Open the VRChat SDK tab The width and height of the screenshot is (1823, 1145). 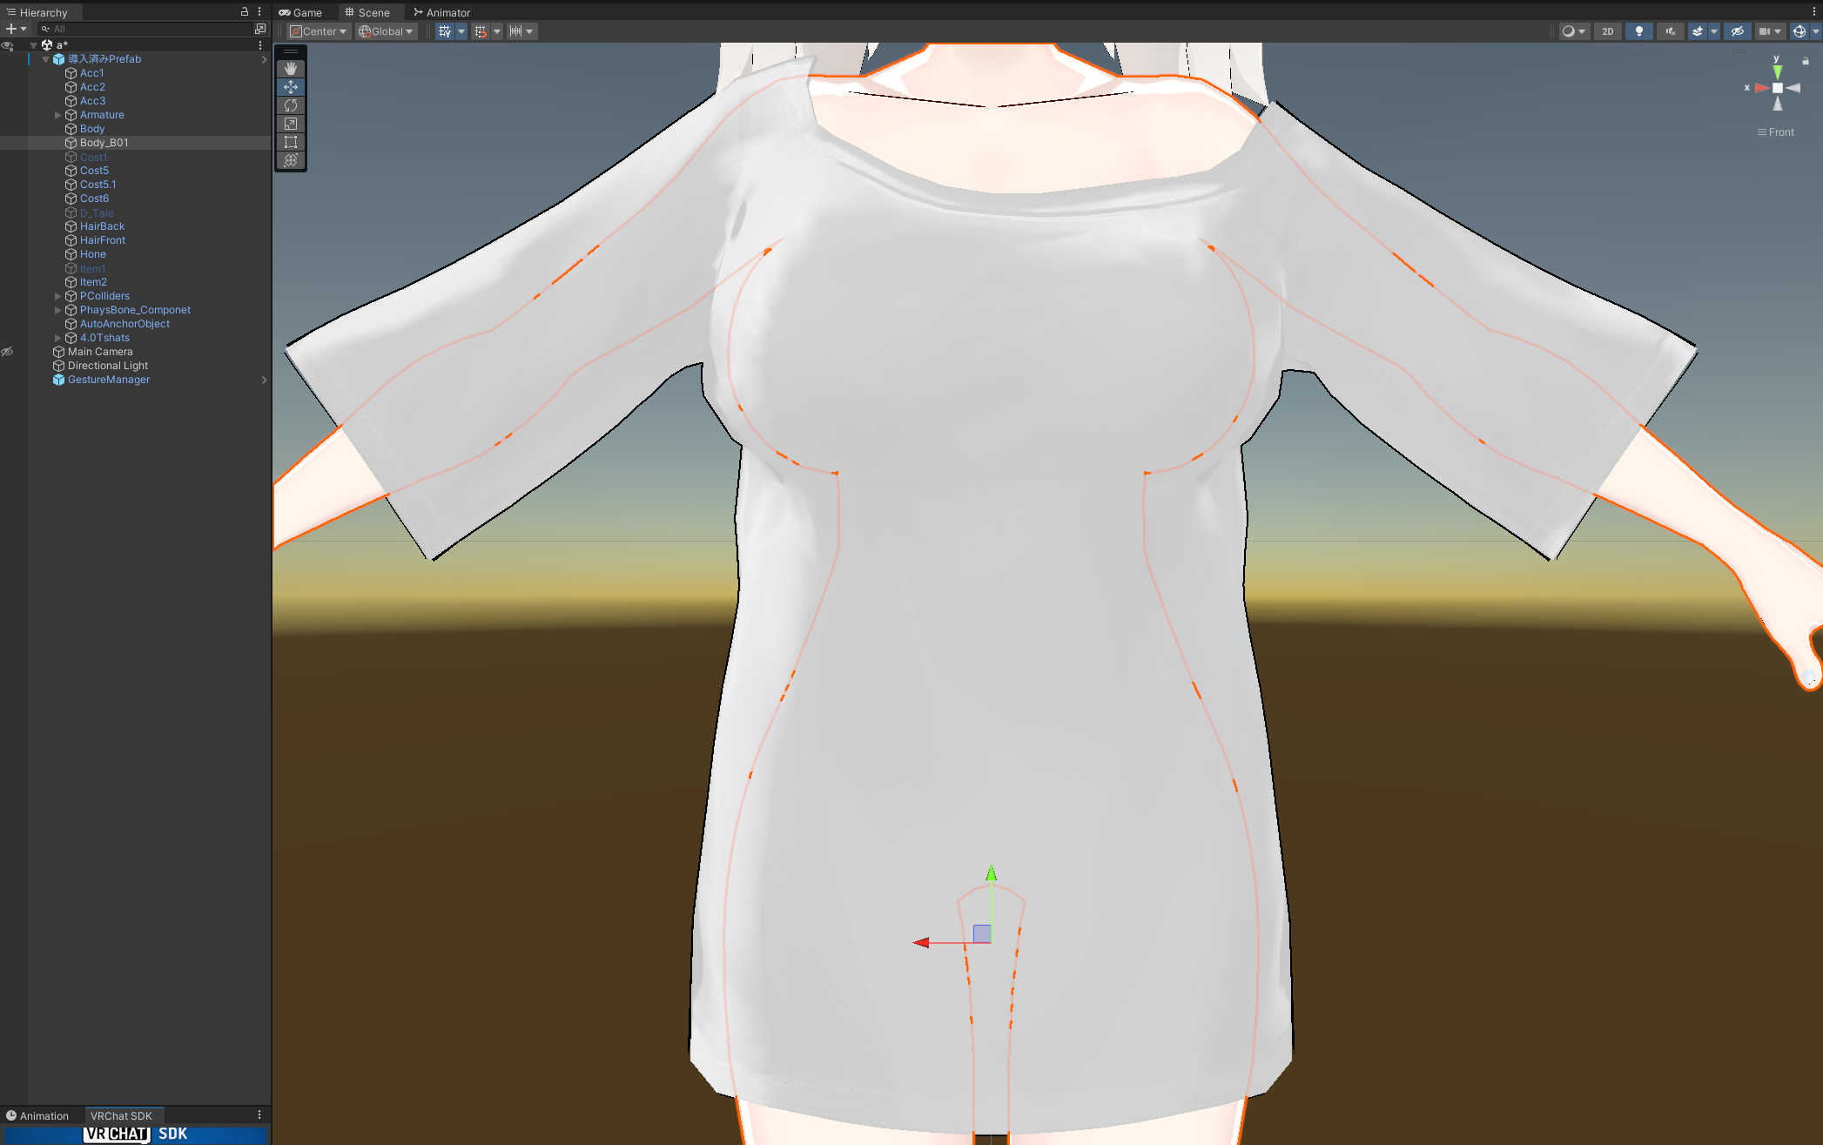coord(121,1115)
